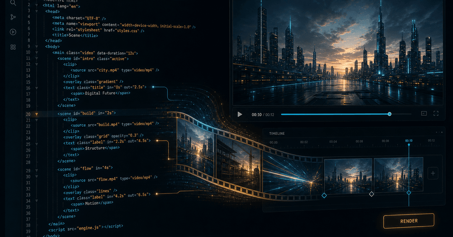Collapse the clip fold arrow on line 12
The width and height of the screenshot is (453, 237).
coord(36,64)
